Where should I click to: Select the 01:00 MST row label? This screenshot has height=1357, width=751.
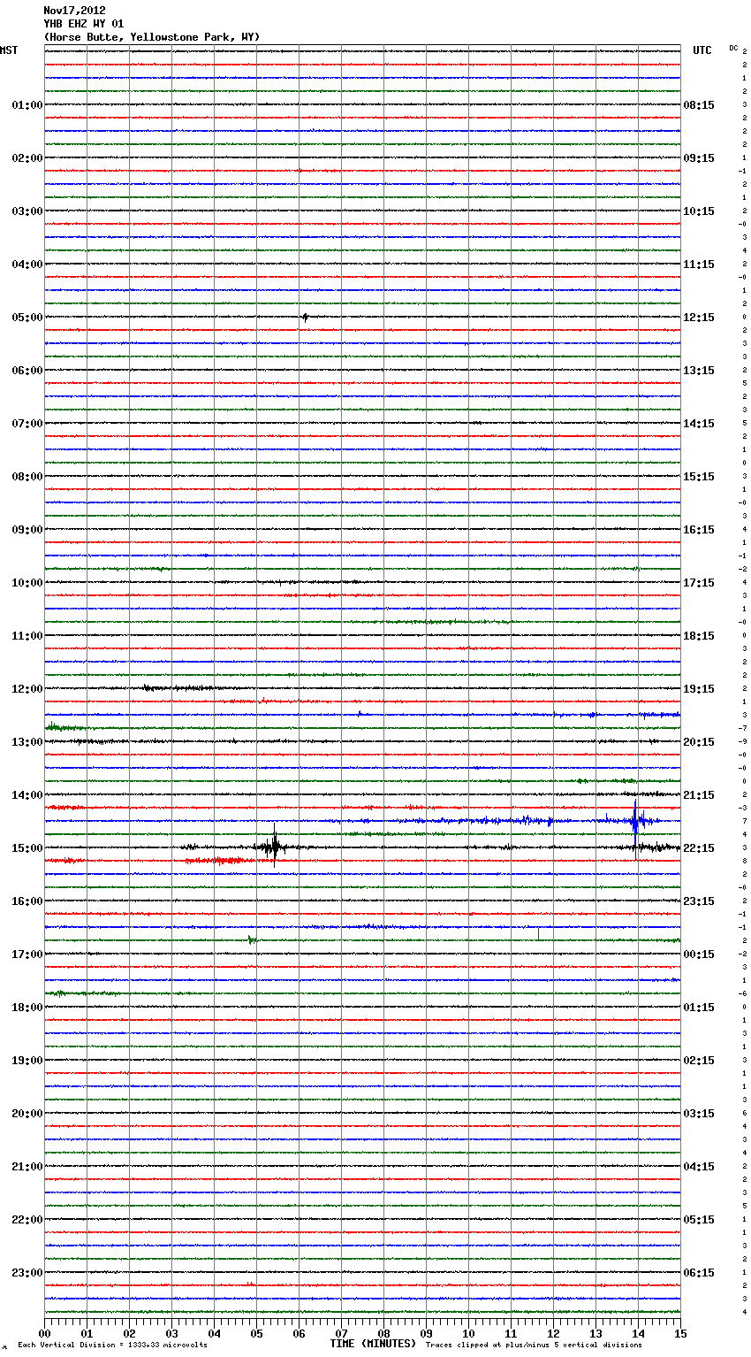(27, 105)
